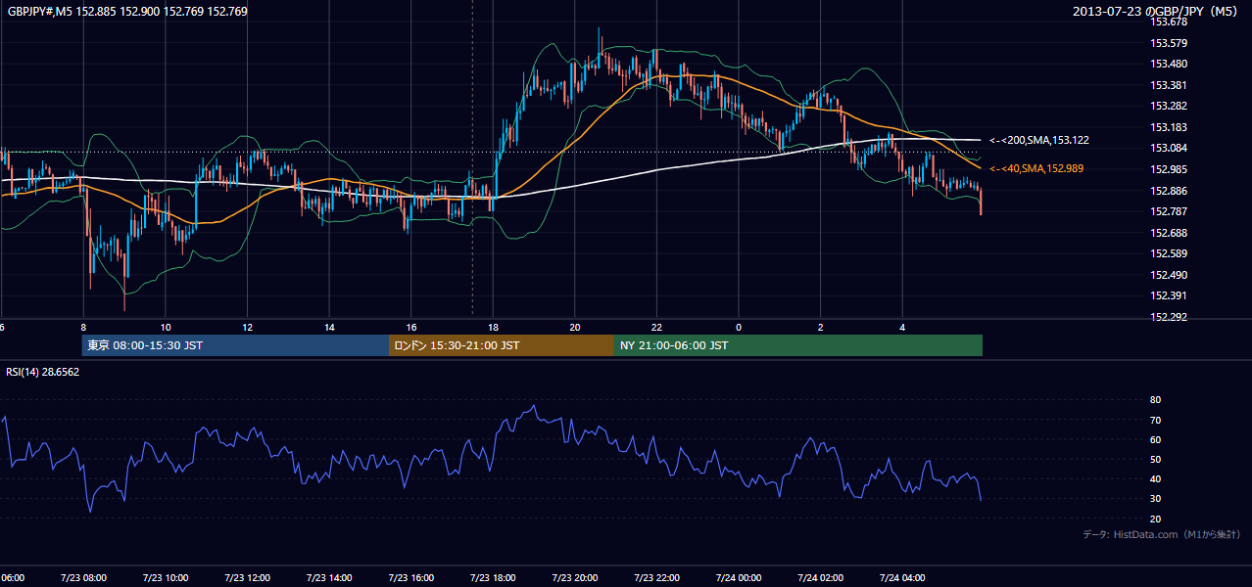Click the RSI scale value 40
1252x587 pixels.
(x=1156, y=478)
